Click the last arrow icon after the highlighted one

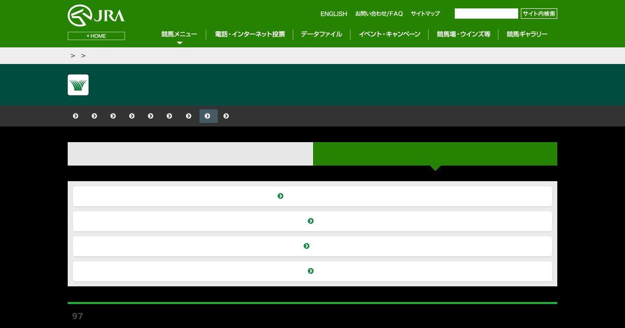226,116
